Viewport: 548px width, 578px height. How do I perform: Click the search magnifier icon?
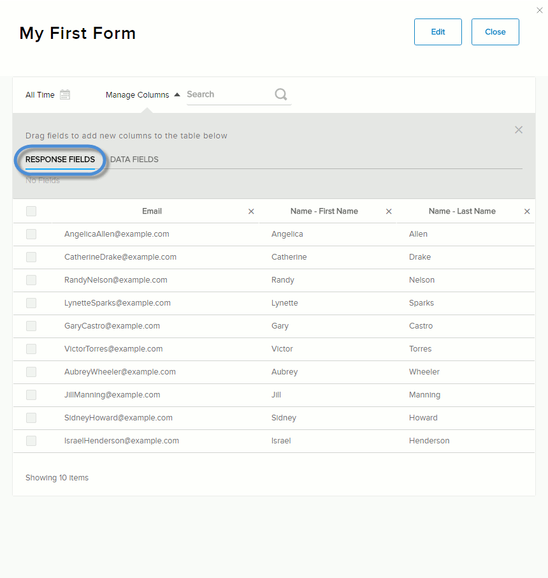tap(281, 94)
